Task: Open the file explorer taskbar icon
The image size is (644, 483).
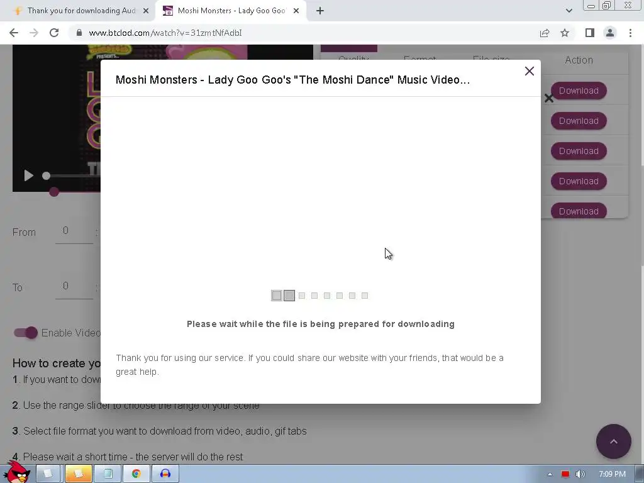Action: tap(78, 474)
